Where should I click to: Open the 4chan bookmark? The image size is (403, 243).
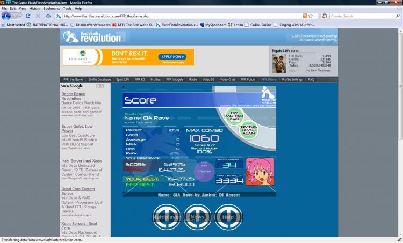pos(235,25)
